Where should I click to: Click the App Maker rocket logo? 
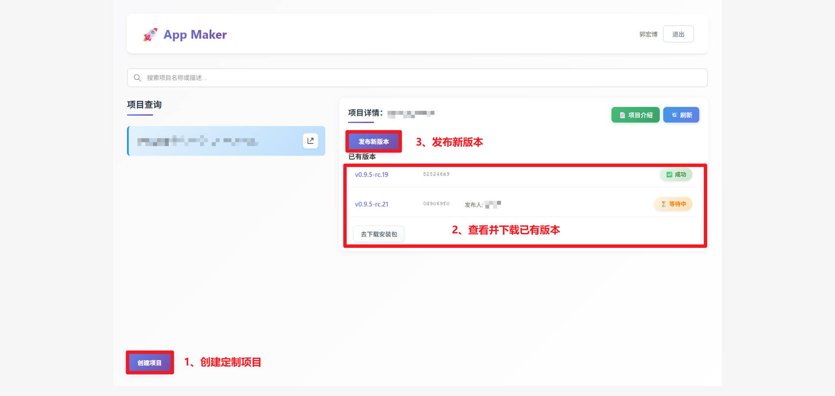[x=150, y=35]
